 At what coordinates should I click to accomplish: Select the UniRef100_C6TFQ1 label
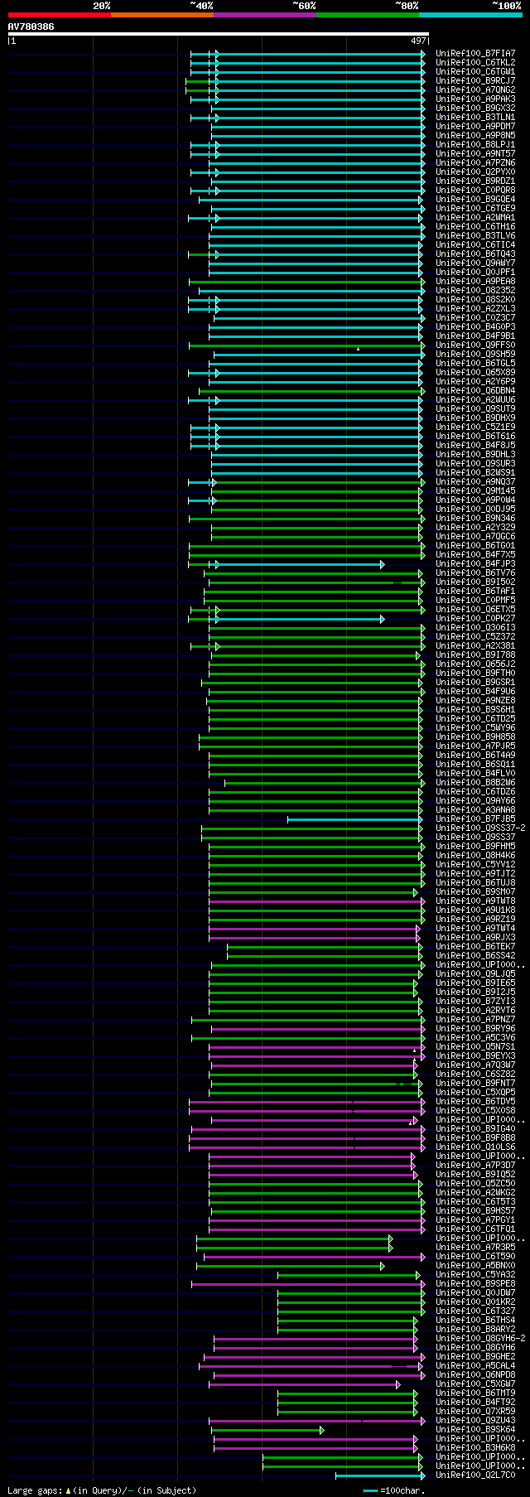coord(475,1229)
